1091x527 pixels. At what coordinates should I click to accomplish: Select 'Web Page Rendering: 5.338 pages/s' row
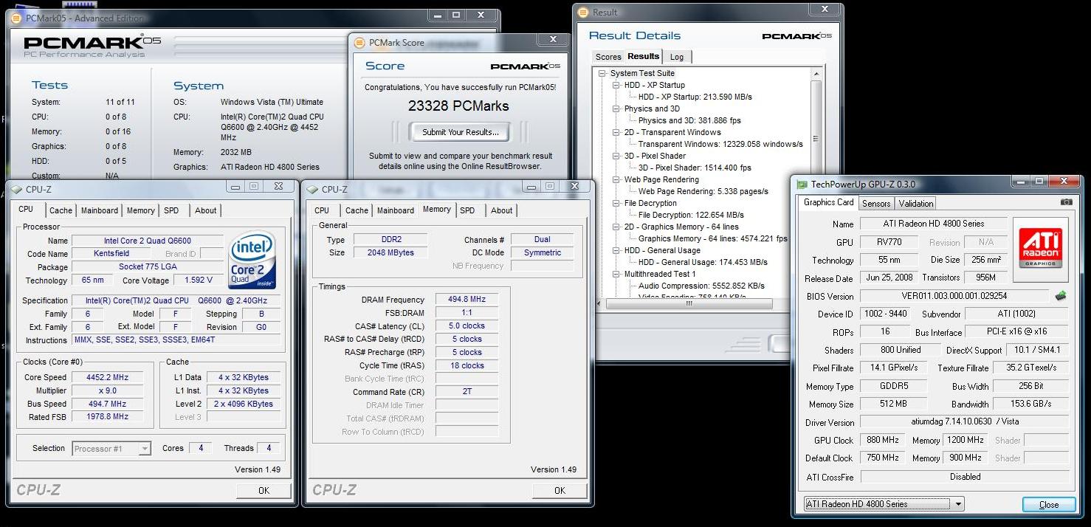click(x=703, y=191)
